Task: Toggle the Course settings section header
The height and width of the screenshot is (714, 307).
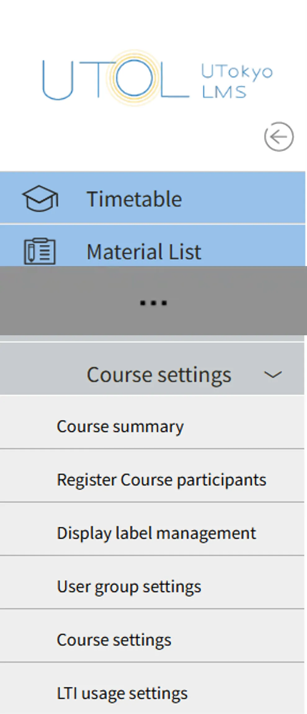Action: 152,369
